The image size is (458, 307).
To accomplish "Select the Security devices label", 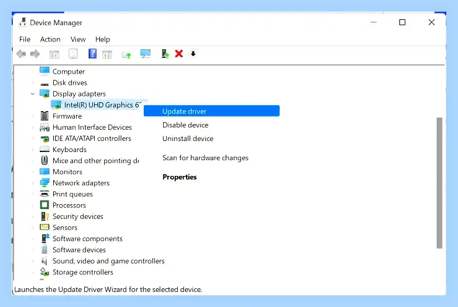I will [78, 216].
